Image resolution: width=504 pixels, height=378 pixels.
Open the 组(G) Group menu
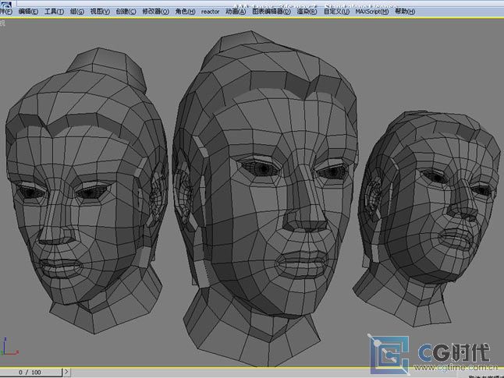coord(76,12)
